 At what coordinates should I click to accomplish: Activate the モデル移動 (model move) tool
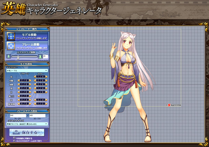coord(27,36)
